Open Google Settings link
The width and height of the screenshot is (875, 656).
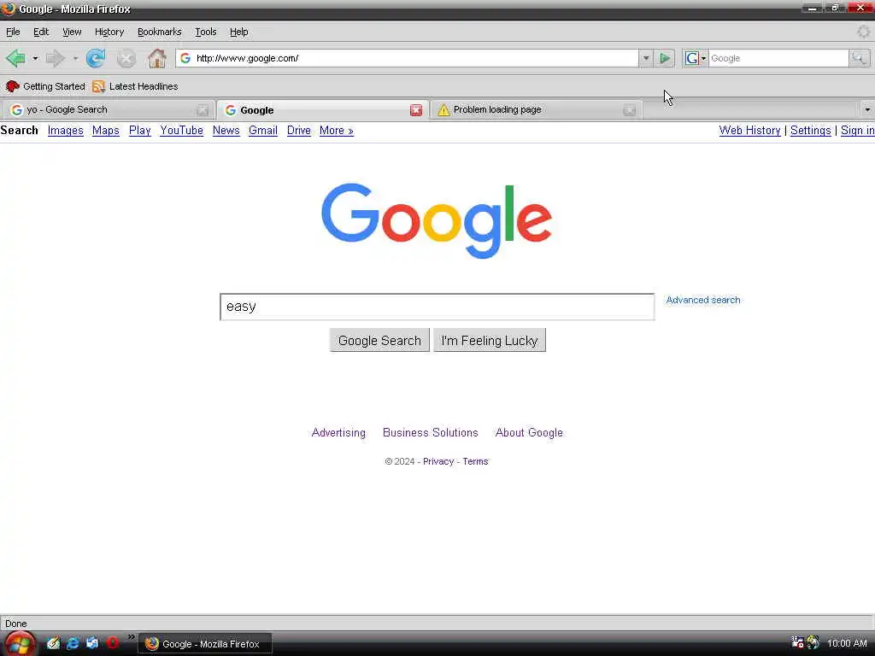tap(810, 131)
